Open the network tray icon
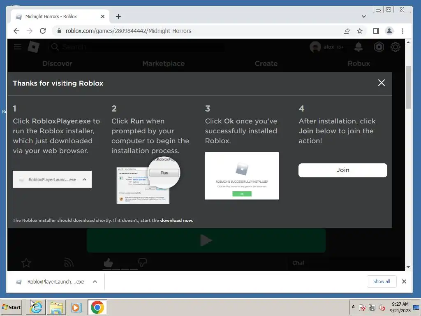Viewport: 421px width, 316px height. click(372, 307)
